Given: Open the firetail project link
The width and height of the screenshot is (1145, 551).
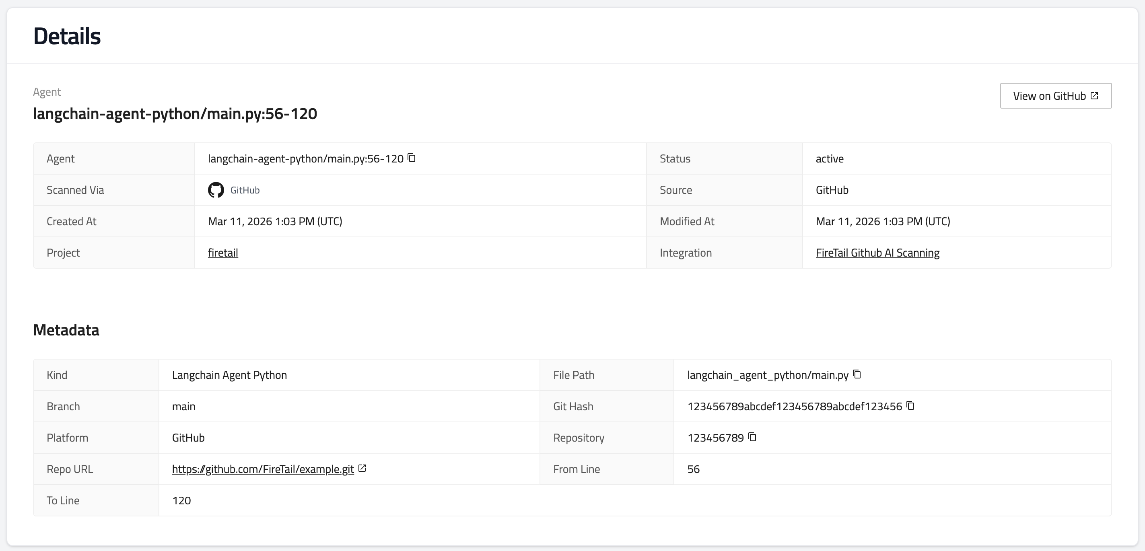Looking at the screenshot, I should pyautogui.click(x=223, y=253).
